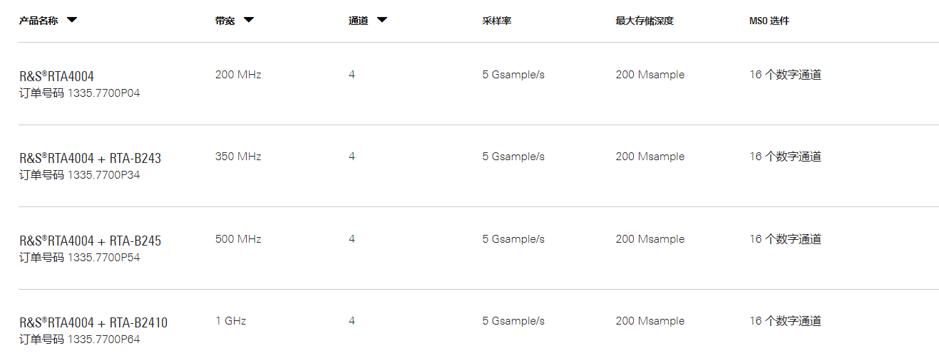939x363 pixels.
Task: Click the 产品名称 column header
Action: click(39, 21)
